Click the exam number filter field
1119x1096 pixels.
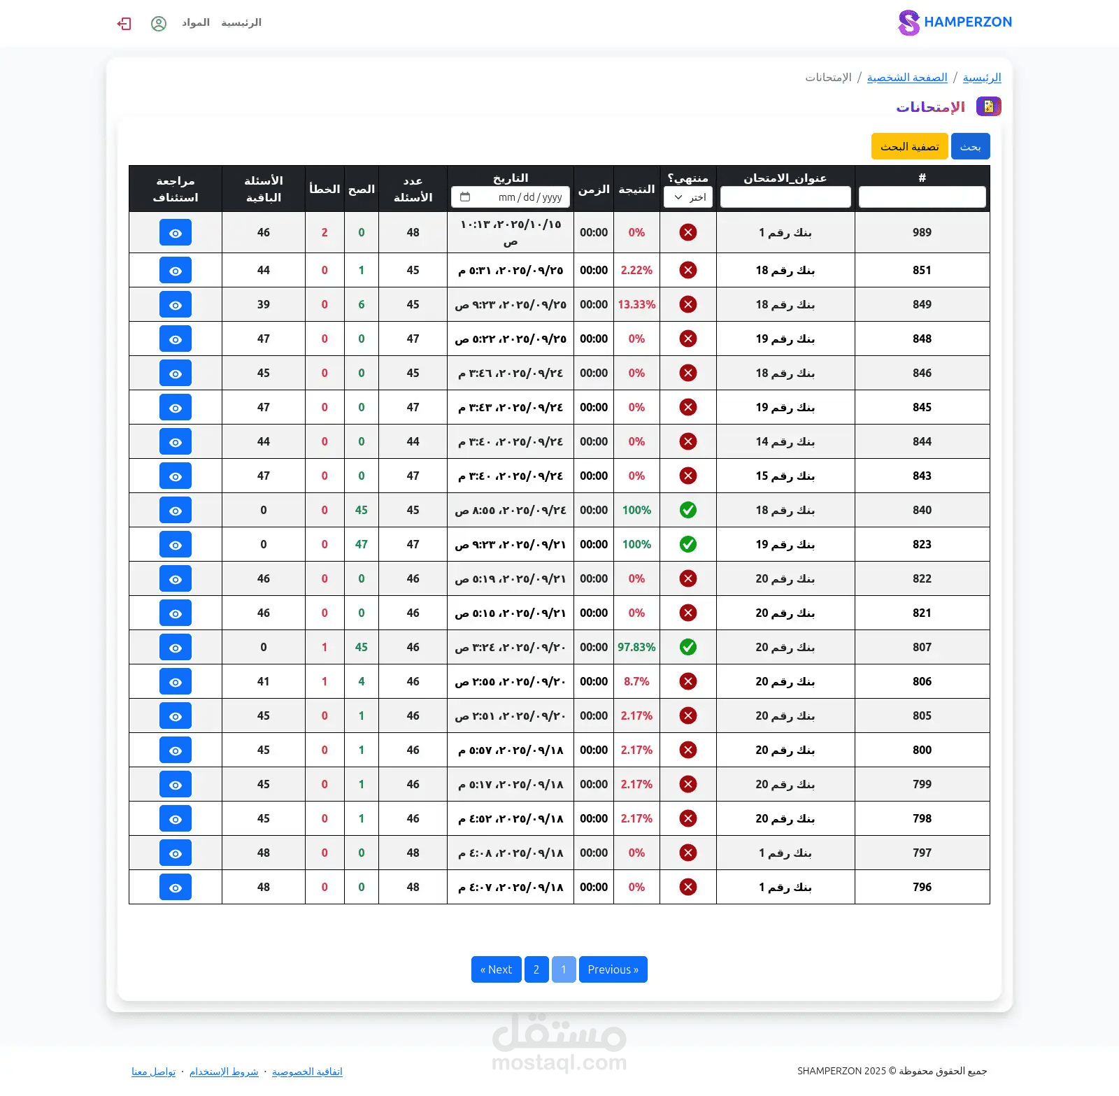point(922,197)
